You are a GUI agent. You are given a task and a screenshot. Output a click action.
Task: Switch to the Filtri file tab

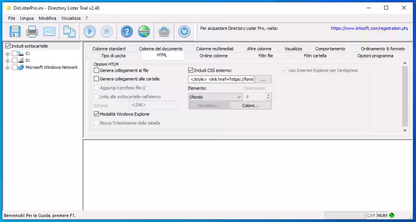click(265, 56)
